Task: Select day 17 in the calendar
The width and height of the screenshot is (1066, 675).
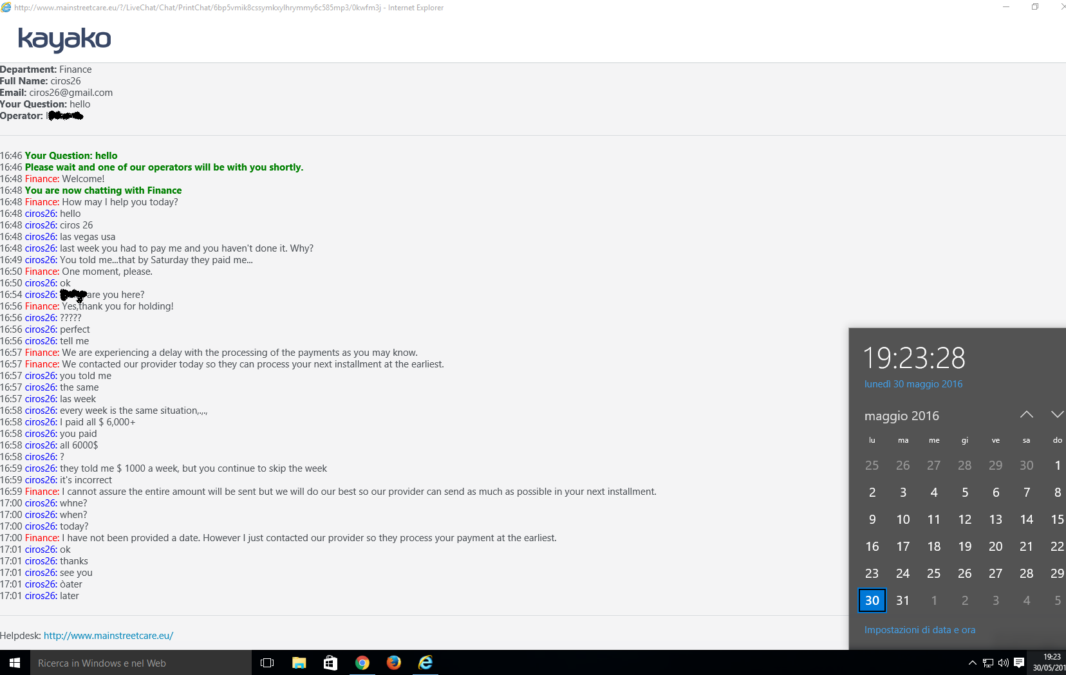Action: [903, 546]
